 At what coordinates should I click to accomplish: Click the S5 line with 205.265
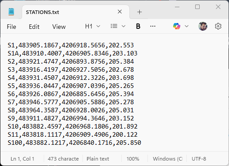(71, 86)
